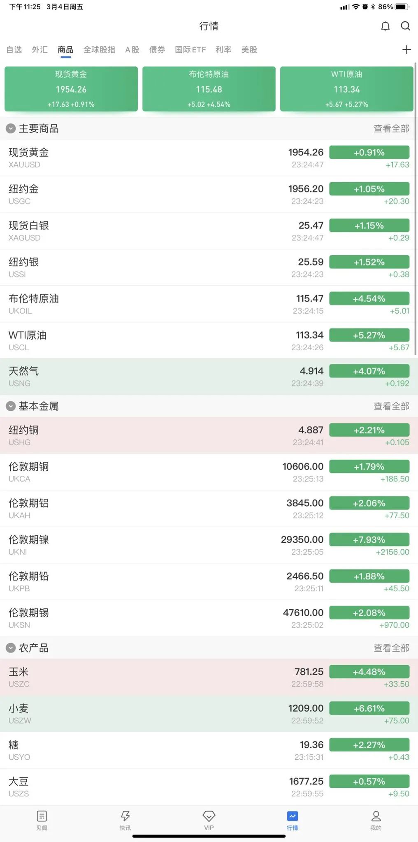Tap the +0.91% change badge for 现货黄金
418x842 pixels.
point(369,152)
